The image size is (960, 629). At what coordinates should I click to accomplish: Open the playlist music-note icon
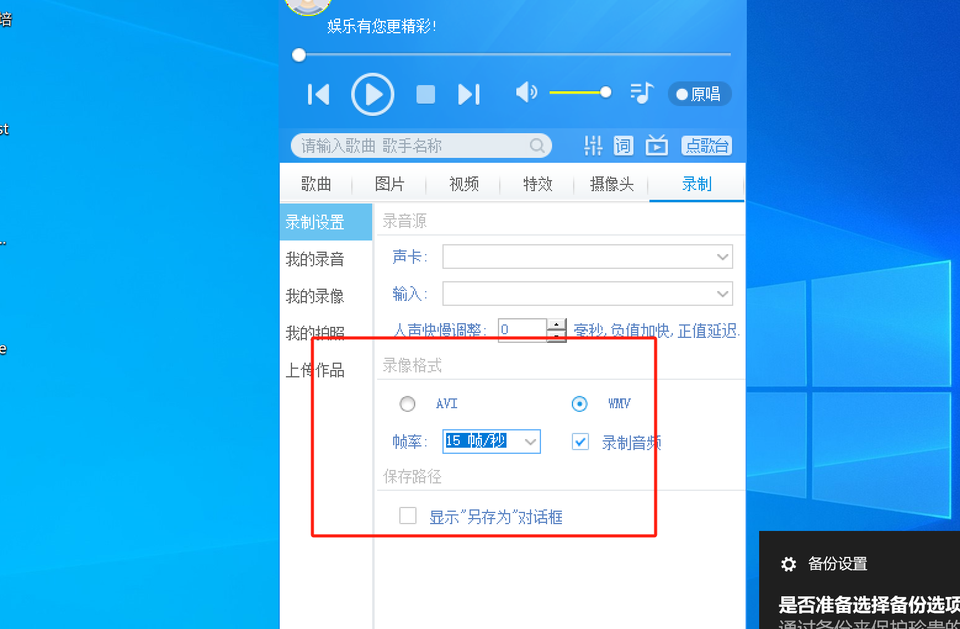(x=640, y=93)
